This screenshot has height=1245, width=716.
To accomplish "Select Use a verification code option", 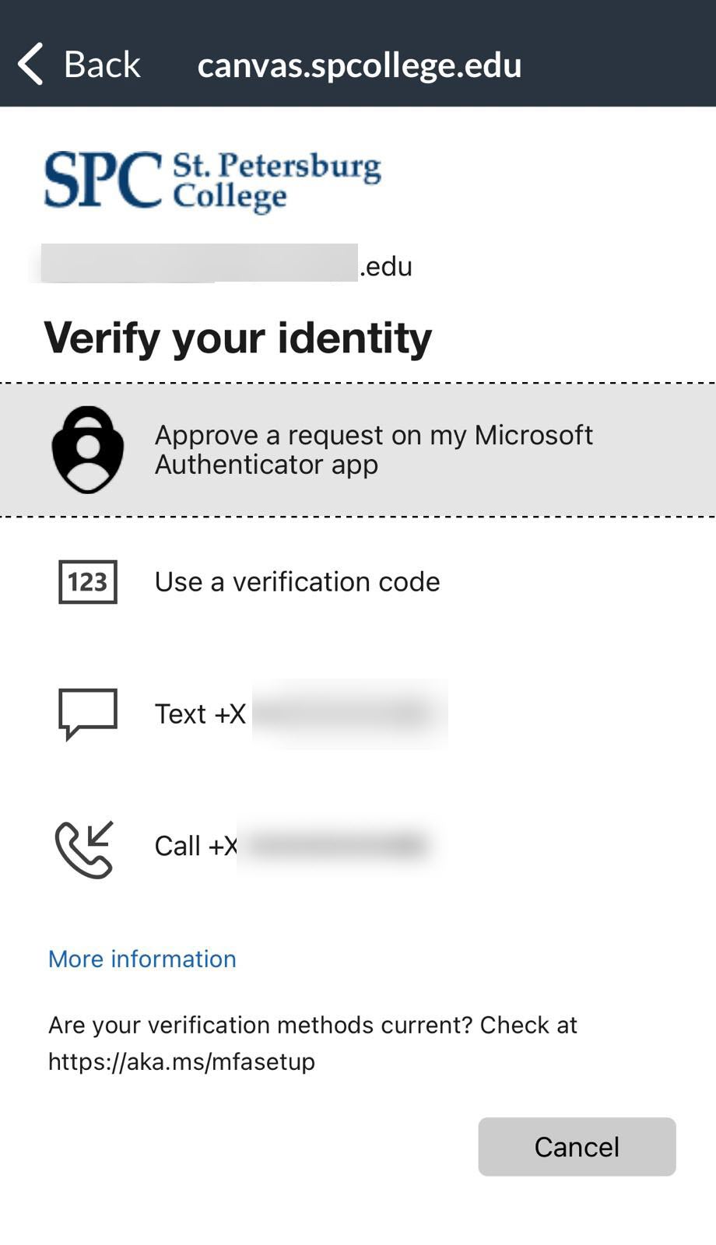I will pos(297,582).
